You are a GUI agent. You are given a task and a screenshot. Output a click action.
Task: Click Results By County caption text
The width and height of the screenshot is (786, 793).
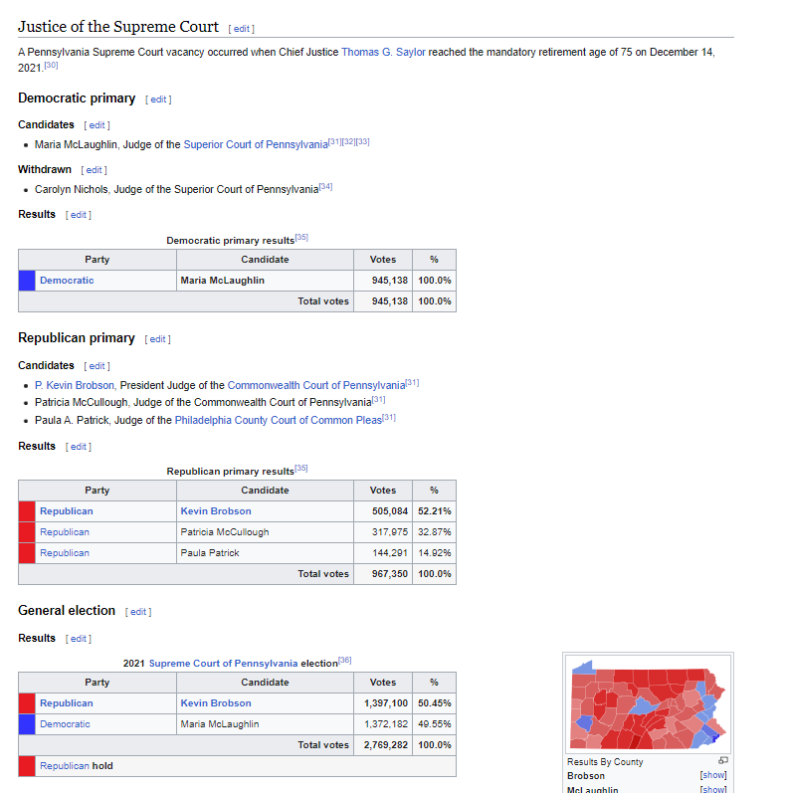coord(605,761)
